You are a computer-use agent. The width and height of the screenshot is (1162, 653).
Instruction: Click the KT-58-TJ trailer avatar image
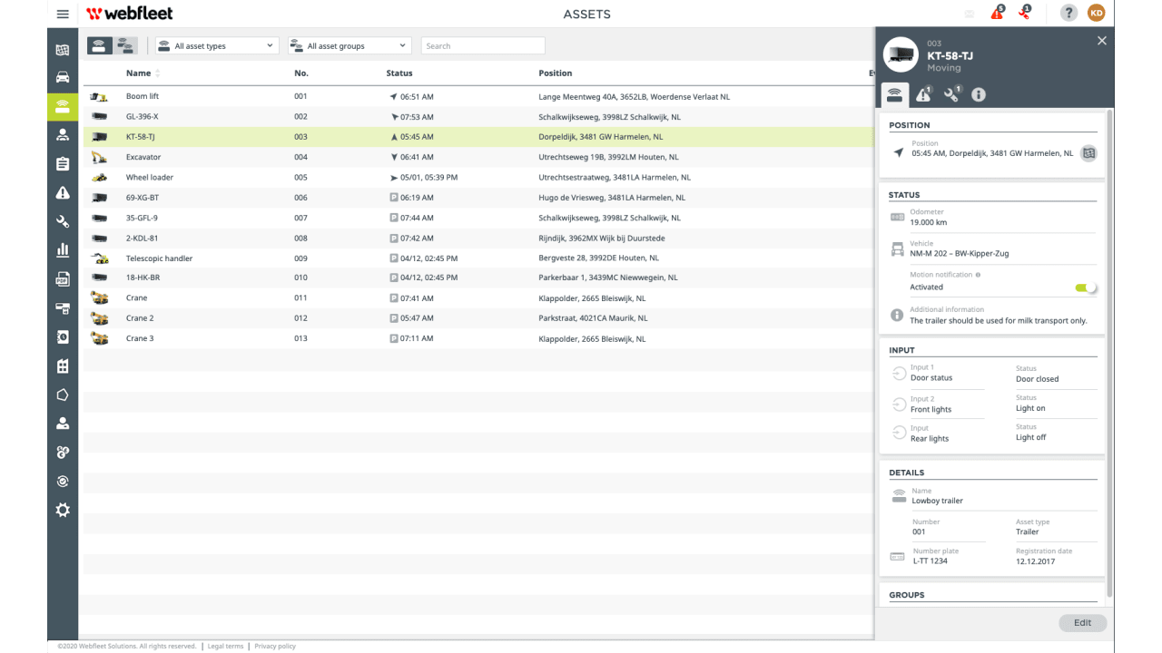point(901,54)
